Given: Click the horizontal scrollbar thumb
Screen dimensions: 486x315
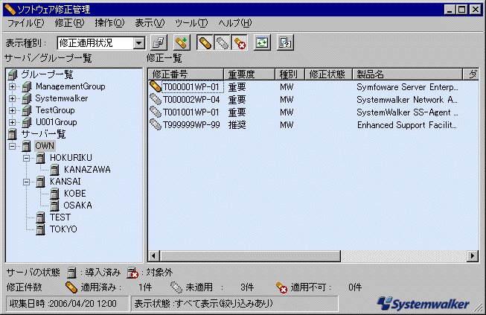Looking at the screenshot, I should (250, 256).
